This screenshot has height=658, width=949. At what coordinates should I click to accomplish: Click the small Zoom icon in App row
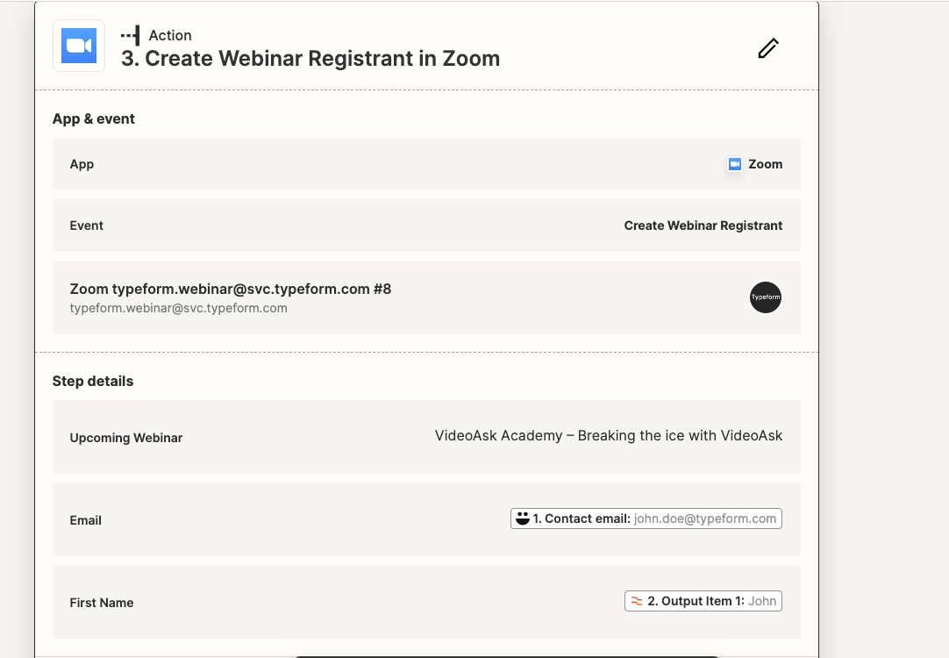pos(735,164)
